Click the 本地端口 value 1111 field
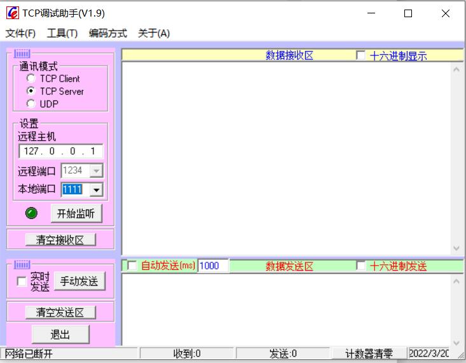 (76, 190)
